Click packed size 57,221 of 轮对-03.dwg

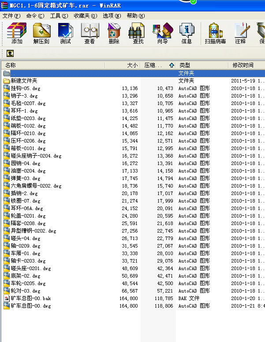point(165,291)
